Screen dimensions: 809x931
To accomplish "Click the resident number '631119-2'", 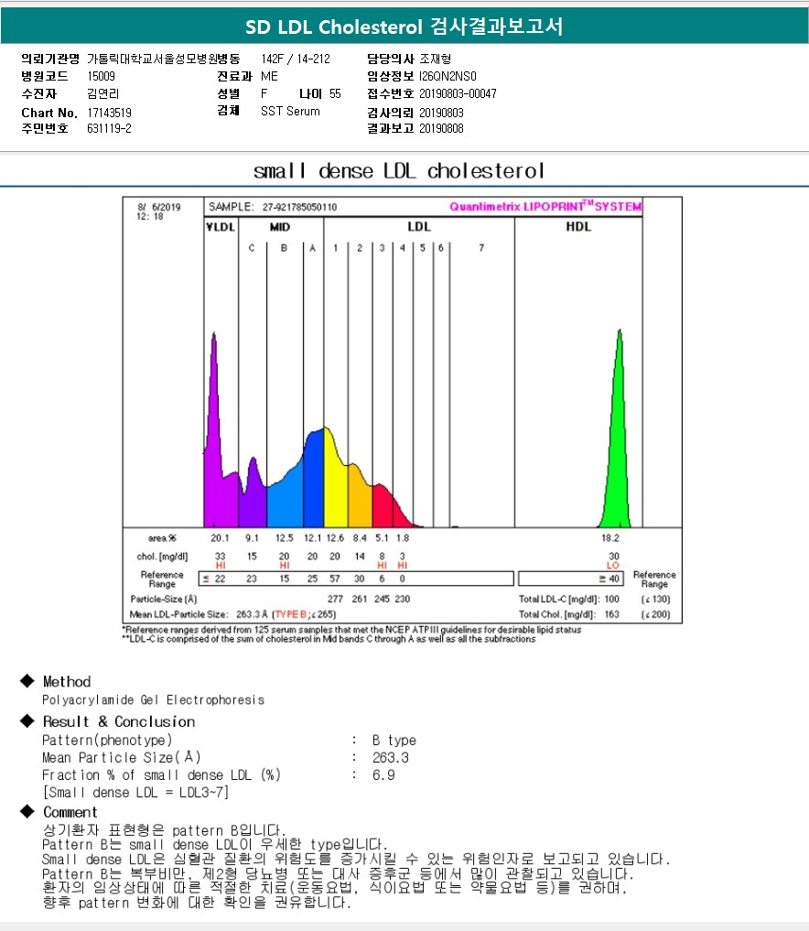I will pos(109,128).
